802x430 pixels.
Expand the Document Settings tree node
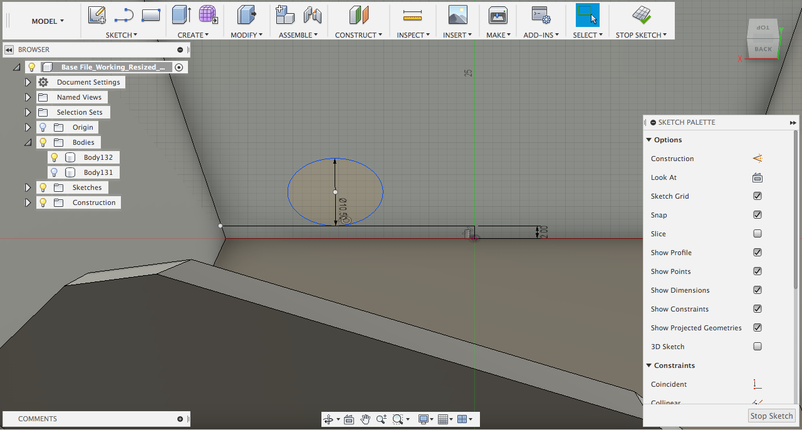[x=28, y=82]
